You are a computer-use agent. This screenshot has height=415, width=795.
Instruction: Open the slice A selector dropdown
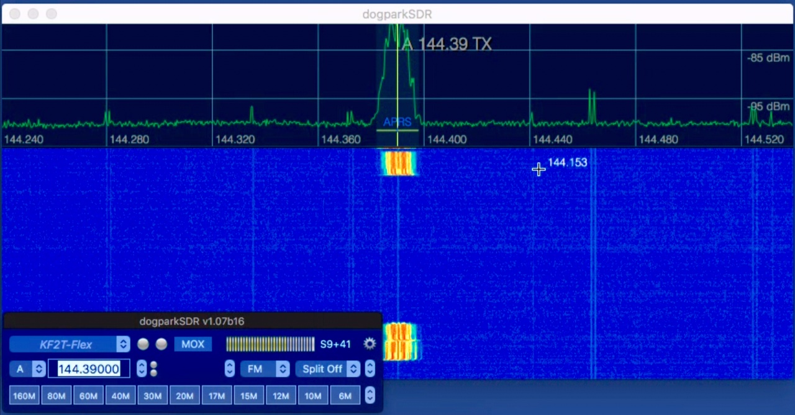coord(27,368)
